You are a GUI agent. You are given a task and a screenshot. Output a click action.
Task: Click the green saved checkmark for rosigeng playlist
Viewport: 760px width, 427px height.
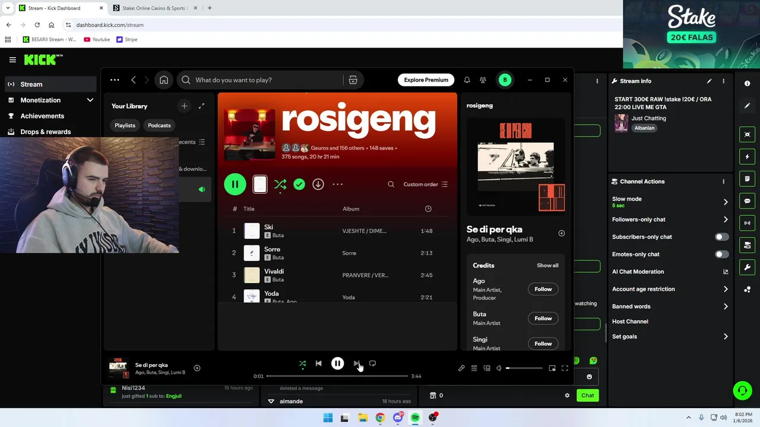click(x=299, y=184)
